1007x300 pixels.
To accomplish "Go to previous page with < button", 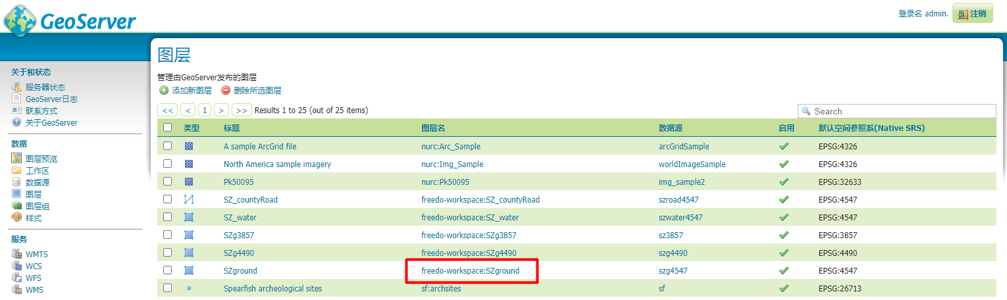I will (x=188, y=110).
